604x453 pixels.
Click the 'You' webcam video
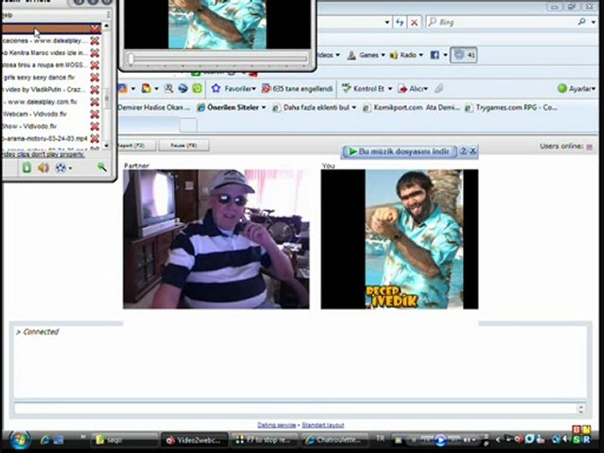point(400,239)
